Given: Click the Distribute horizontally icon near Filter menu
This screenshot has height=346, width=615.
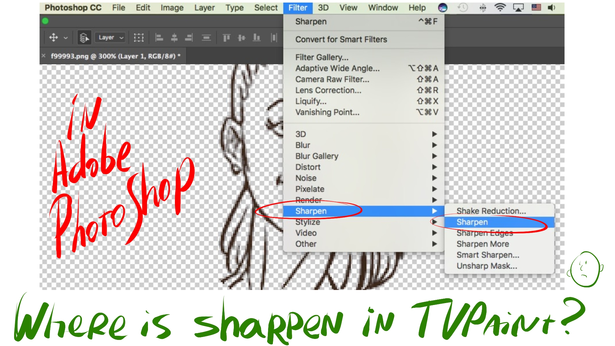Looking at the screenshot, I should click(x=274, y=37).
